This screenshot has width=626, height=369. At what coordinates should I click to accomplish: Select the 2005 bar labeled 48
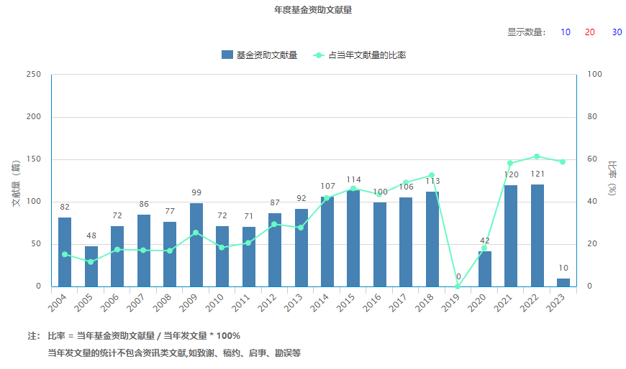pos(91,266)
